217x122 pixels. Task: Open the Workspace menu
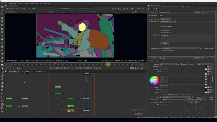(x=12, y=3)
